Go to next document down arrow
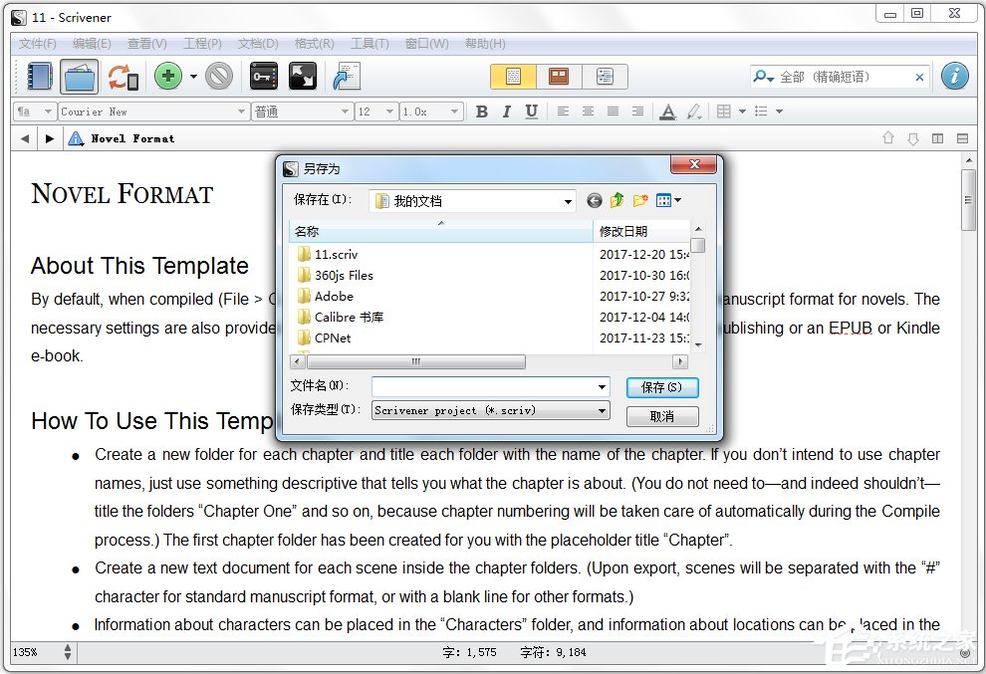986x674 pixels. [x=913, y=138]
